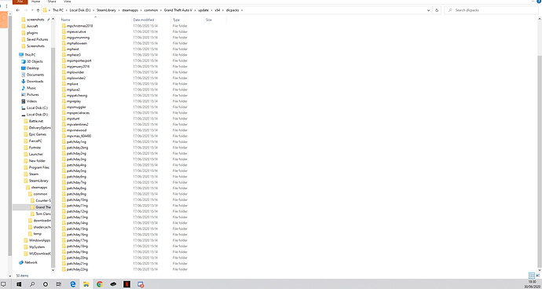Open Google Chrome from the taskbar
The width and height of the screenshot is (542, 289).
(x=100, y=284)
